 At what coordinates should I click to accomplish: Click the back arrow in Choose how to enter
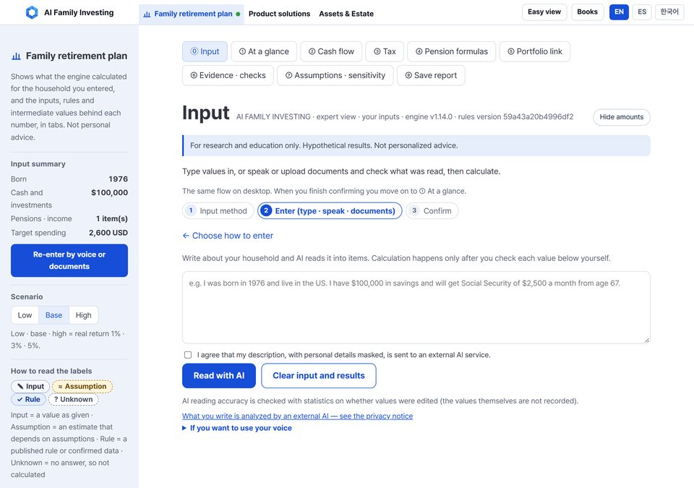186,236
